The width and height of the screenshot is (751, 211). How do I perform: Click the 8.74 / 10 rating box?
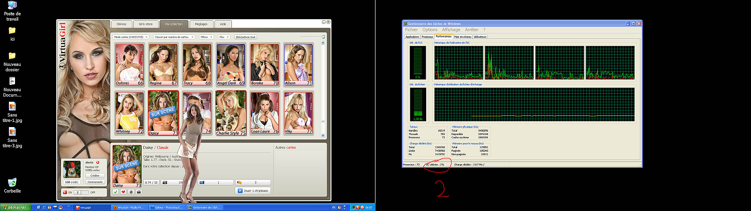pos(152,182)
